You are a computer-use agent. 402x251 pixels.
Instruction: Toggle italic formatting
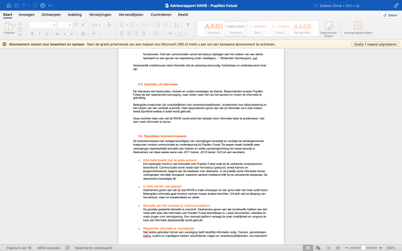pos(40,34)
